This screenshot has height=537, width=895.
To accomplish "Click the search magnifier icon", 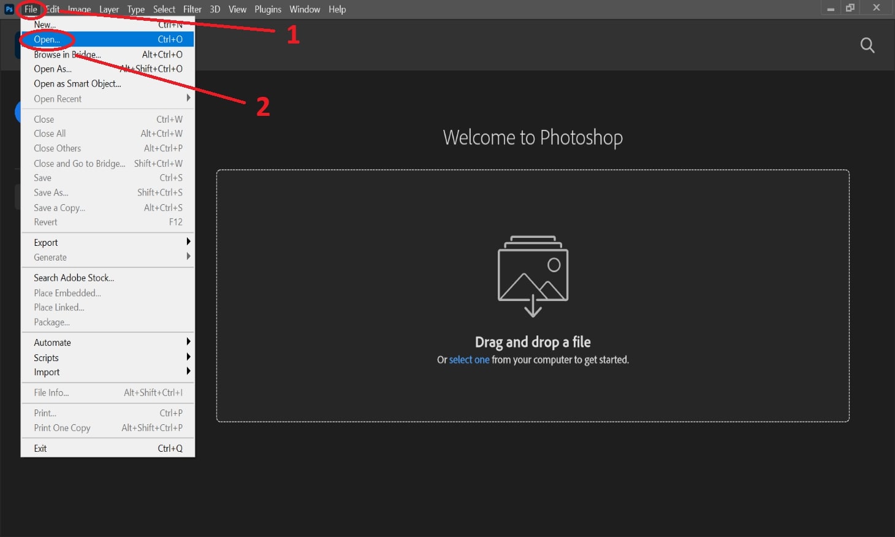I will coord(867,45).
